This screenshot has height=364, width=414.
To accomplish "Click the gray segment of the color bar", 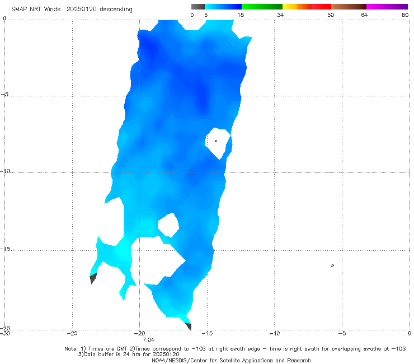I will pos(198,7).
